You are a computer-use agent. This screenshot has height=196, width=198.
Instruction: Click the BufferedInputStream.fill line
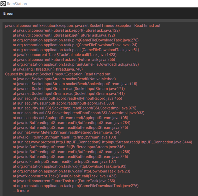69,147
